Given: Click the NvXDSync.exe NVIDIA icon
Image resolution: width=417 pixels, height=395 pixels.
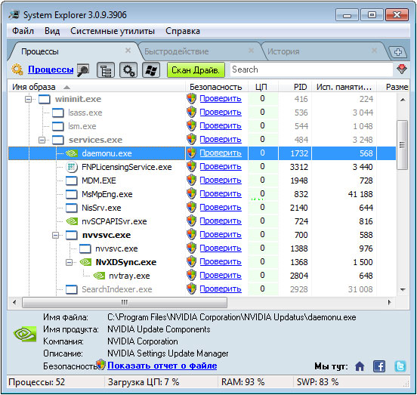Looking at the screenshot, I should [x=85, y=262].
